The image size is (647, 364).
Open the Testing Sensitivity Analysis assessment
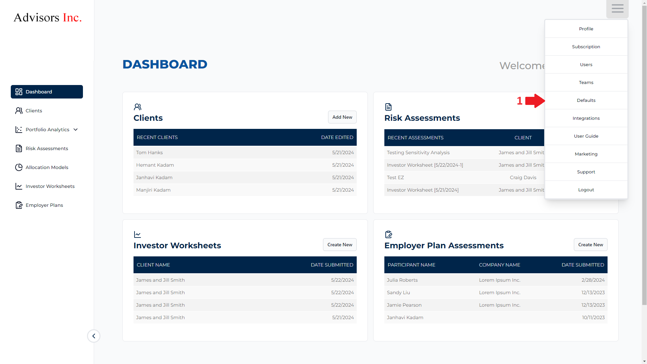[x=418, y=152]
